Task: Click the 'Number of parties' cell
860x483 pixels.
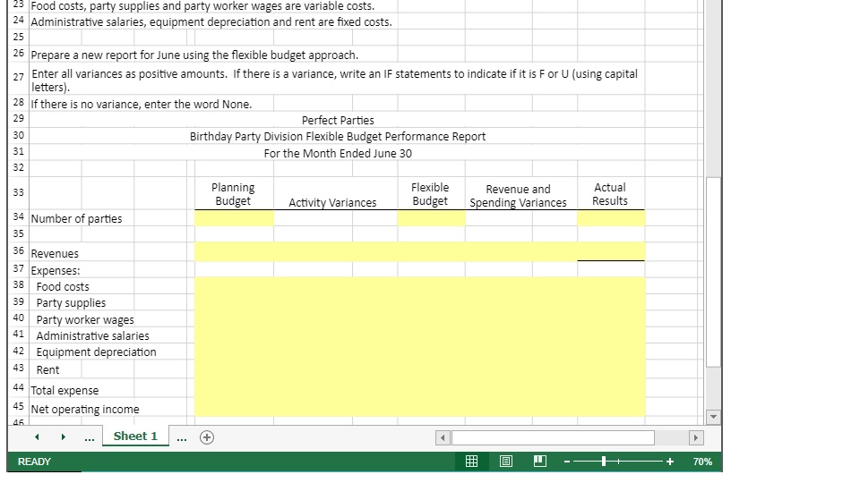Action: tap(76, 218)
